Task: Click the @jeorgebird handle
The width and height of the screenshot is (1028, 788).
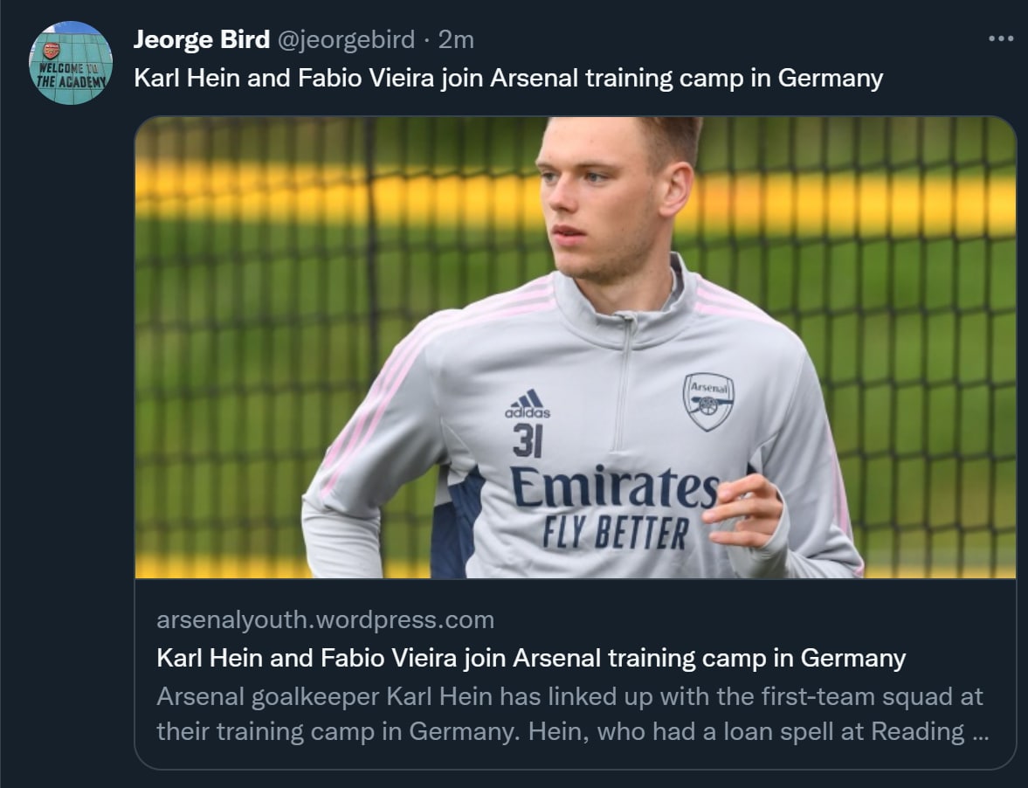Action: (346, 39)
